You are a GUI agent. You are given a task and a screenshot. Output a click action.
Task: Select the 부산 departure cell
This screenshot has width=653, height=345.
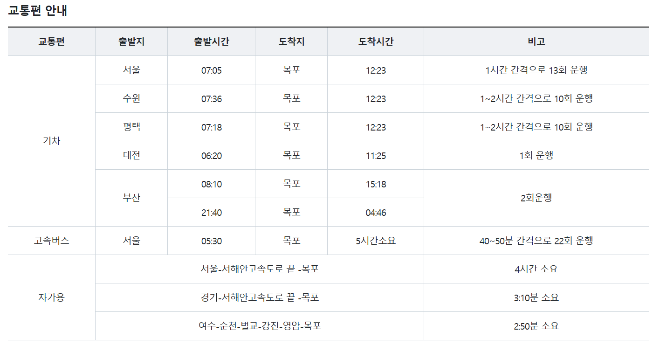click(131, 198)
